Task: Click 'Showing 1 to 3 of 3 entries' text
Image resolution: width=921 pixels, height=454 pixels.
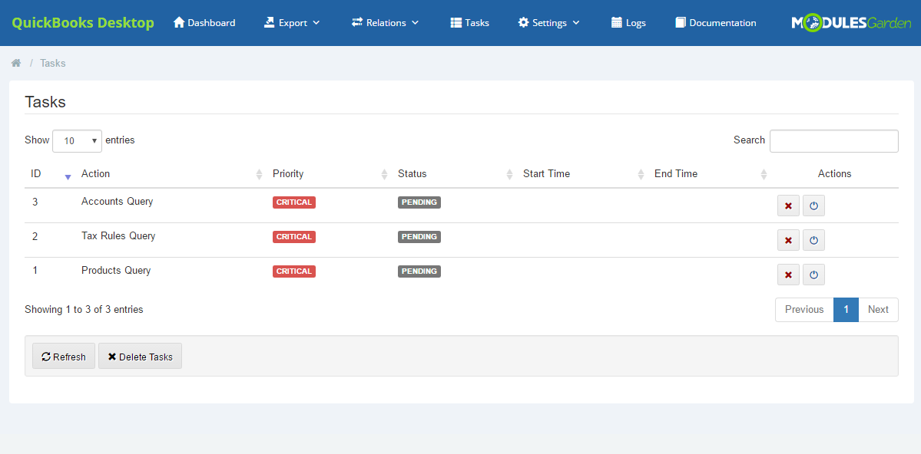Action: [x=84, y=309]
